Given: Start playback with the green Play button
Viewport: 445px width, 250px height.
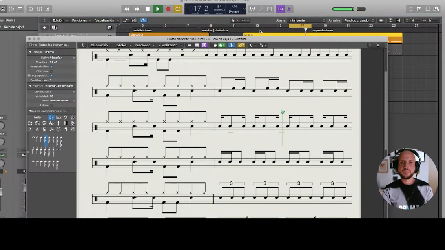Looking at the screenshot, I should (158, 9).
